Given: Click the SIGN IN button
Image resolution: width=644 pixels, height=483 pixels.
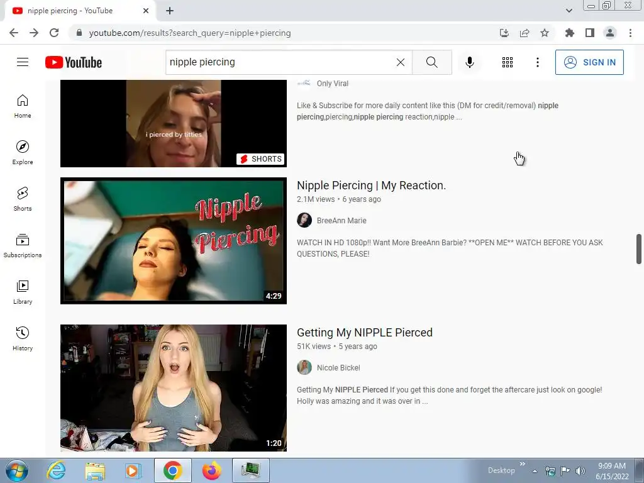Looking at the screenshot, I should pyautogui.click(x=589, y=62).
